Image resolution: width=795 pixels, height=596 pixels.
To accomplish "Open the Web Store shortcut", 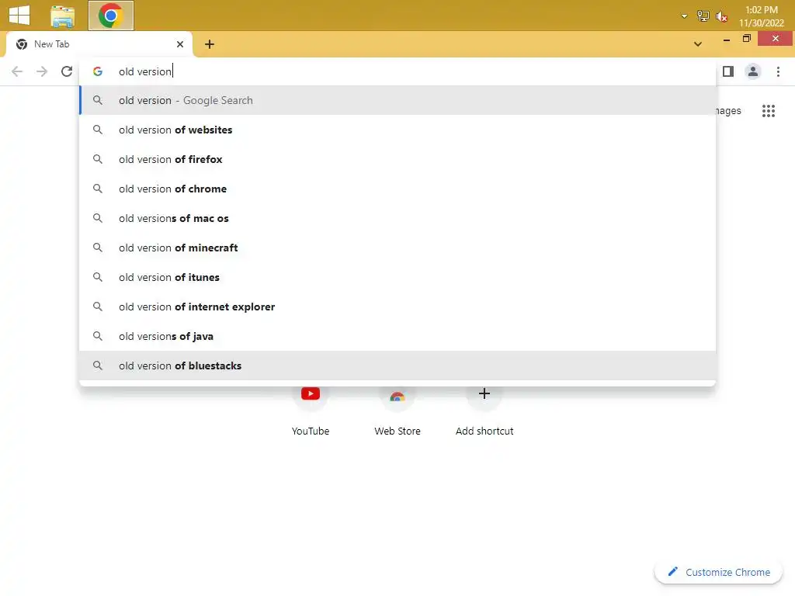I will [x=397, y=410].
